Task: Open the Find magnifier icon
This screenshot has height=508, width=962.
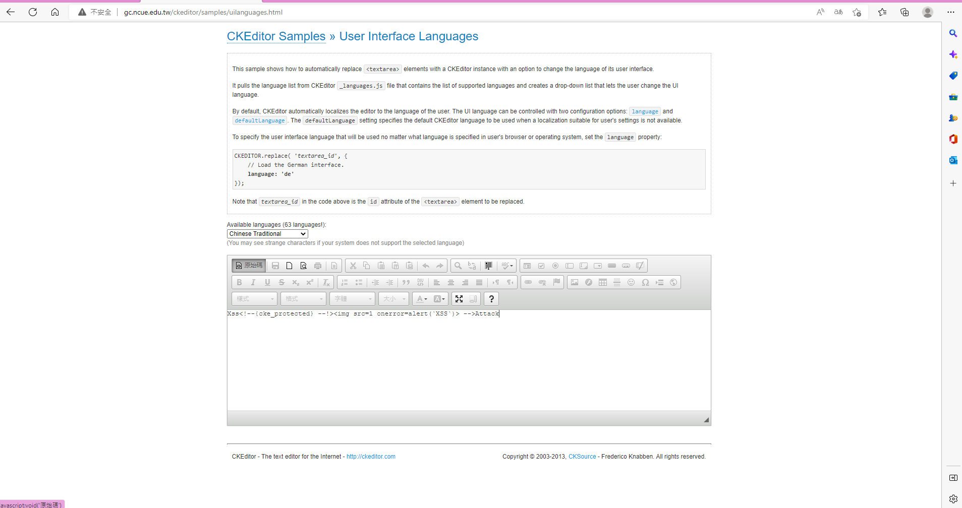Action: pyautogui.click(x=458, y=266)
